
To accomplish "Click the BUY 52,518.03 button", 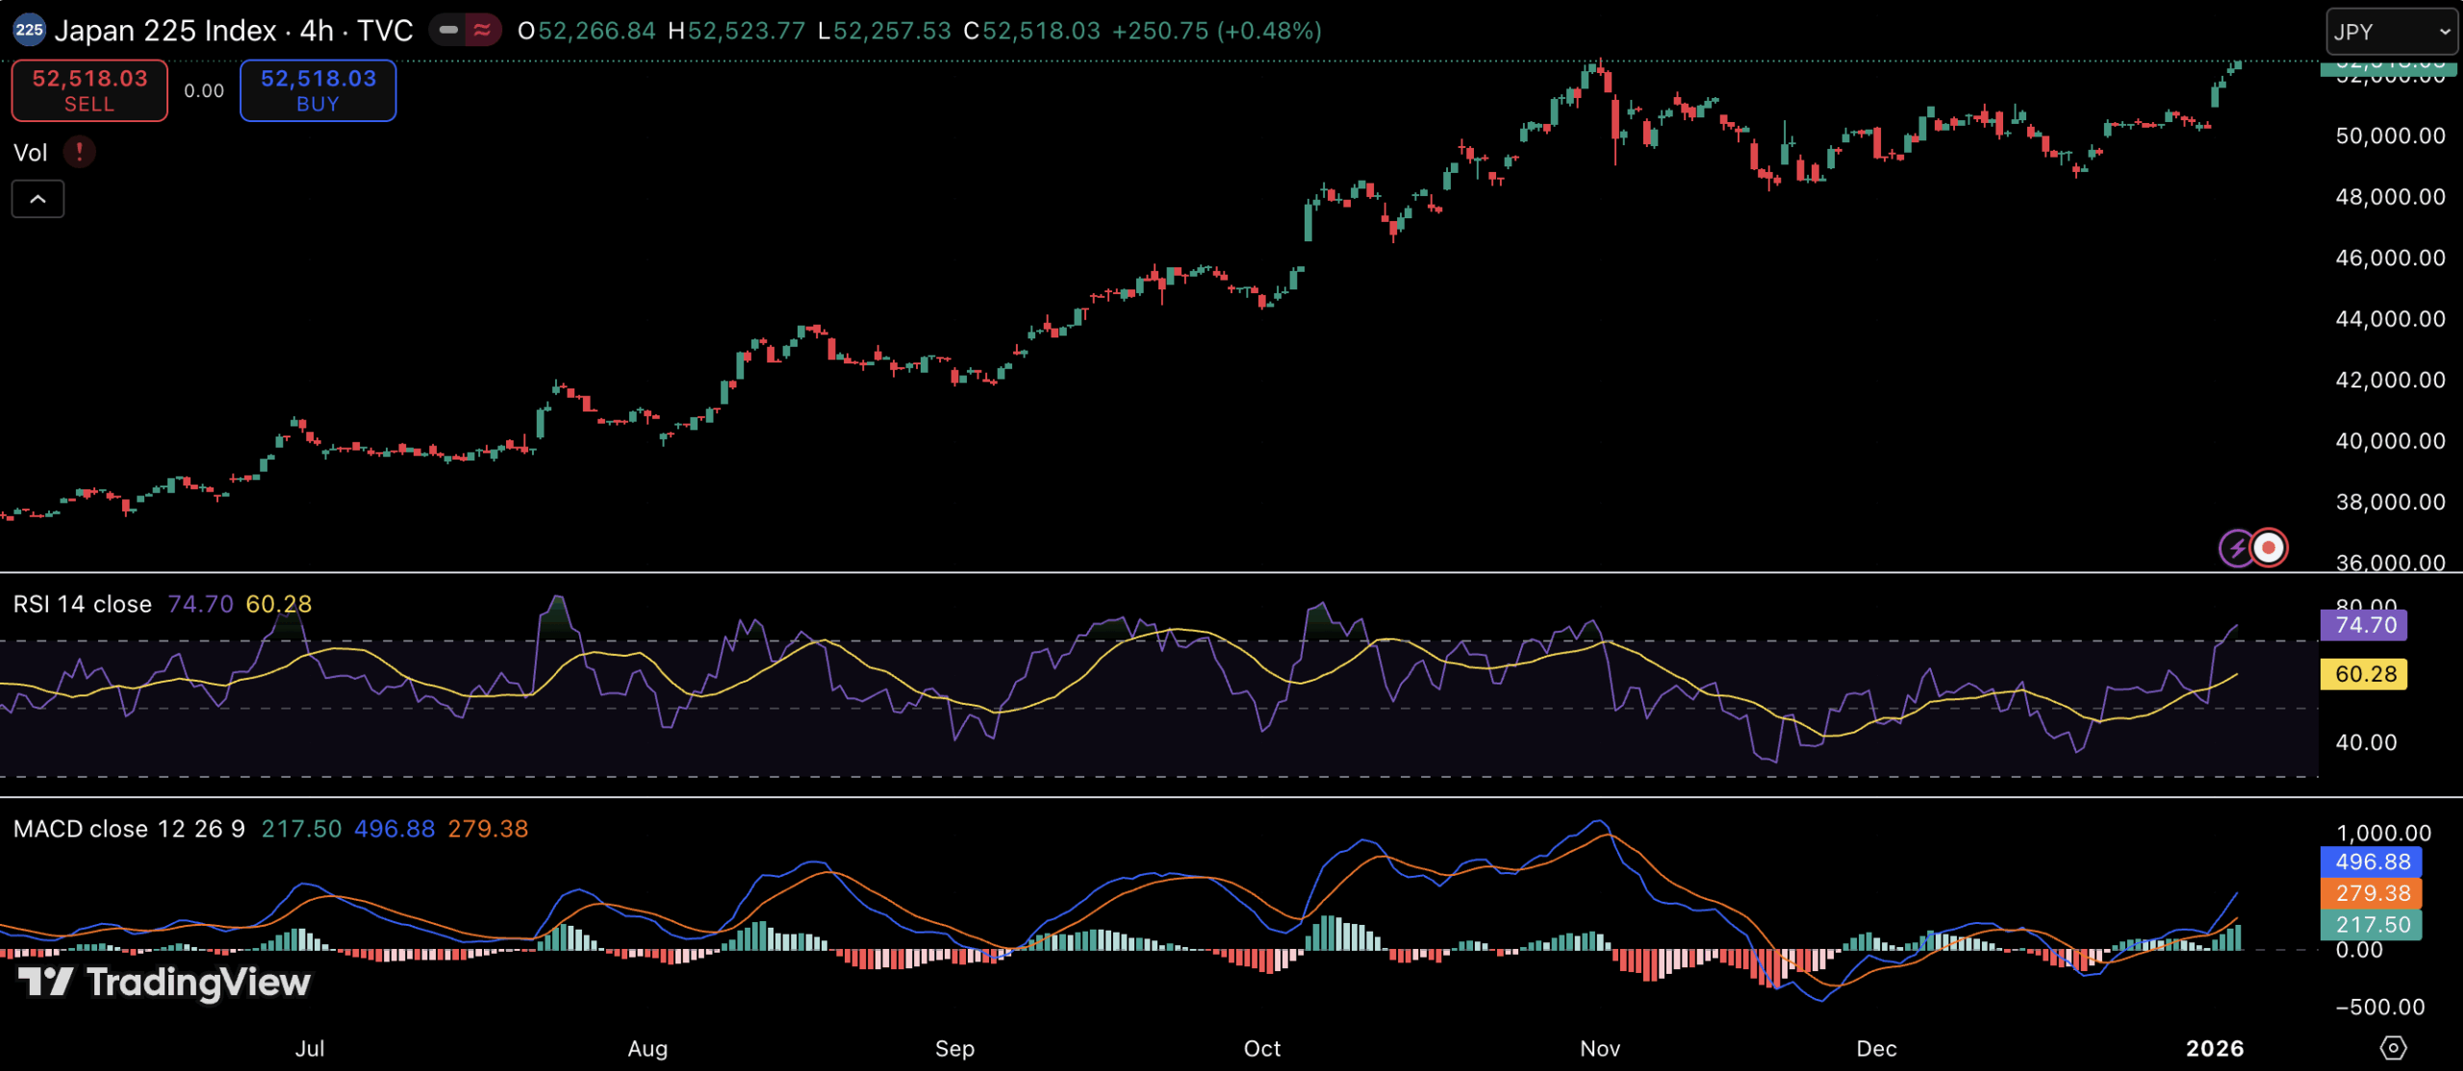I will click(x=317, y=90).
